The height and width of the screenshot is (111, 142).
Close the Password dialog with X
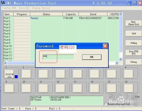tap(105, 46)
